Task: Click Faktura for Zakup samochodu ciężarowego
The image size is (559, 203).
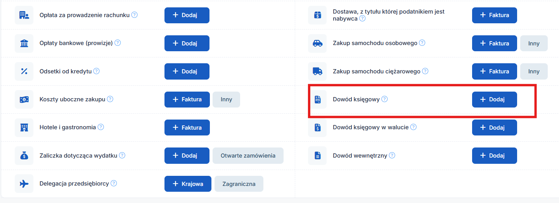Action: pyautogui.click(x=494, y=71)
